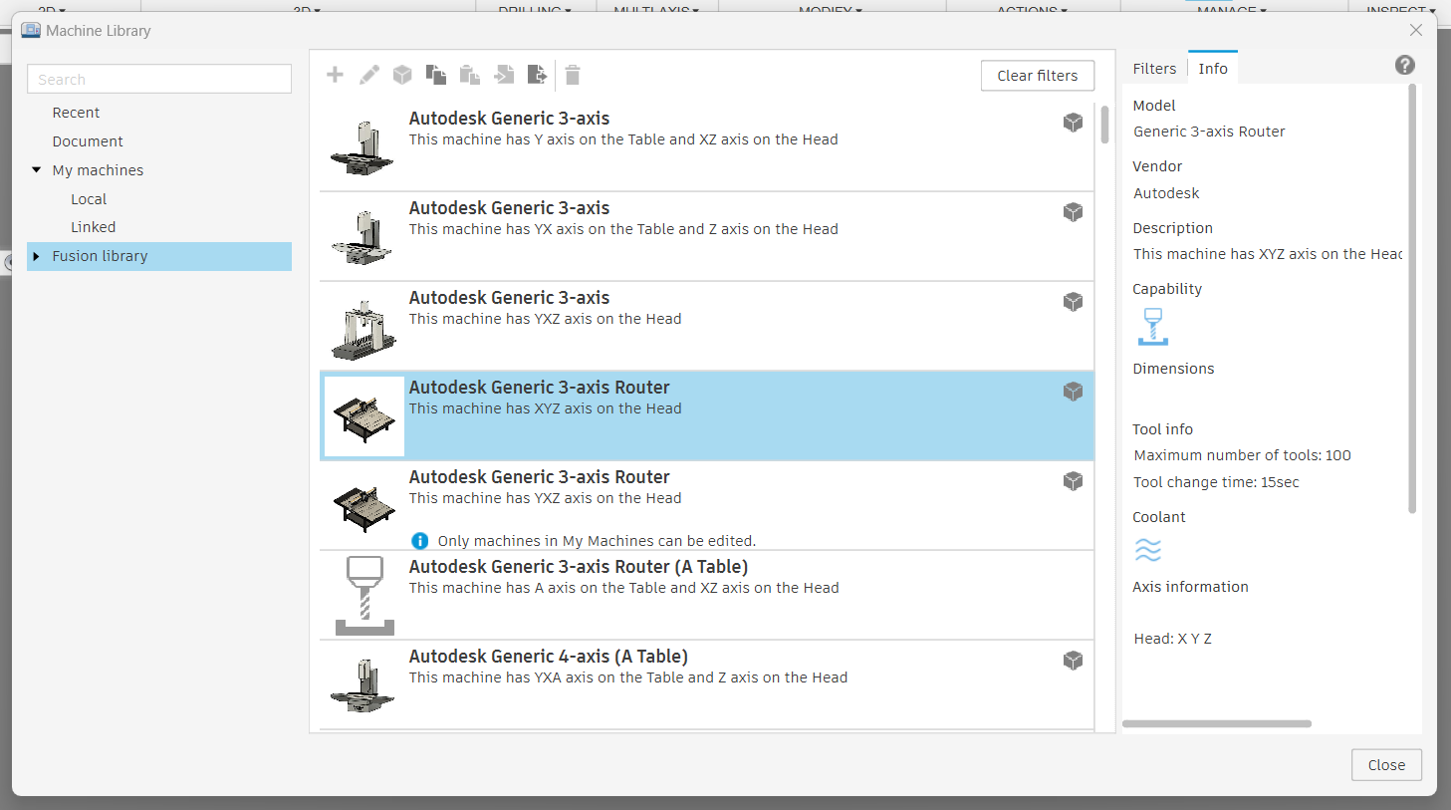
Task: Click 'Generic 3-axis Router' model value
Action: pos(1209,132)
